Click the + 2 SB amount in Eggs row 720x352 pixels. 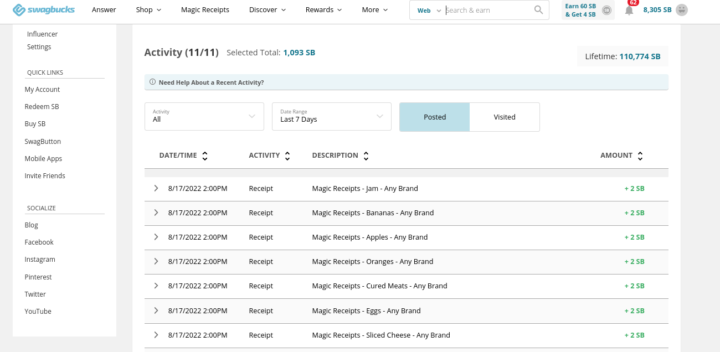[x=634, y=310]
